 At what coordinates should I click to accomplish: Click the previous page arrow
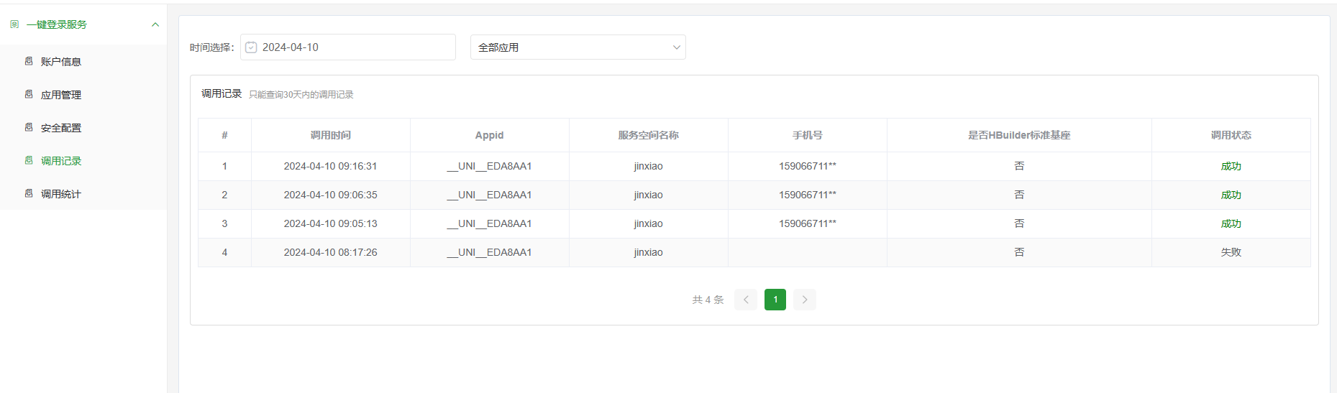click(x=746, y=300)
